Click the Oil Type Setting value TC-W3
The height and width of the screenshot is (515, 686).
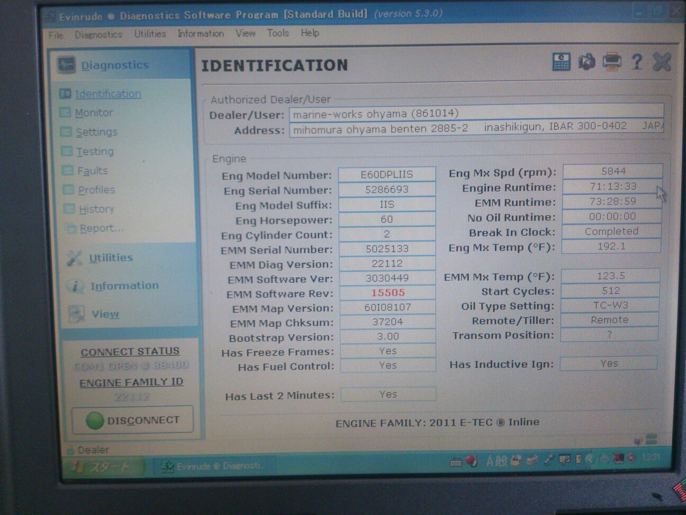coord(610,305)
